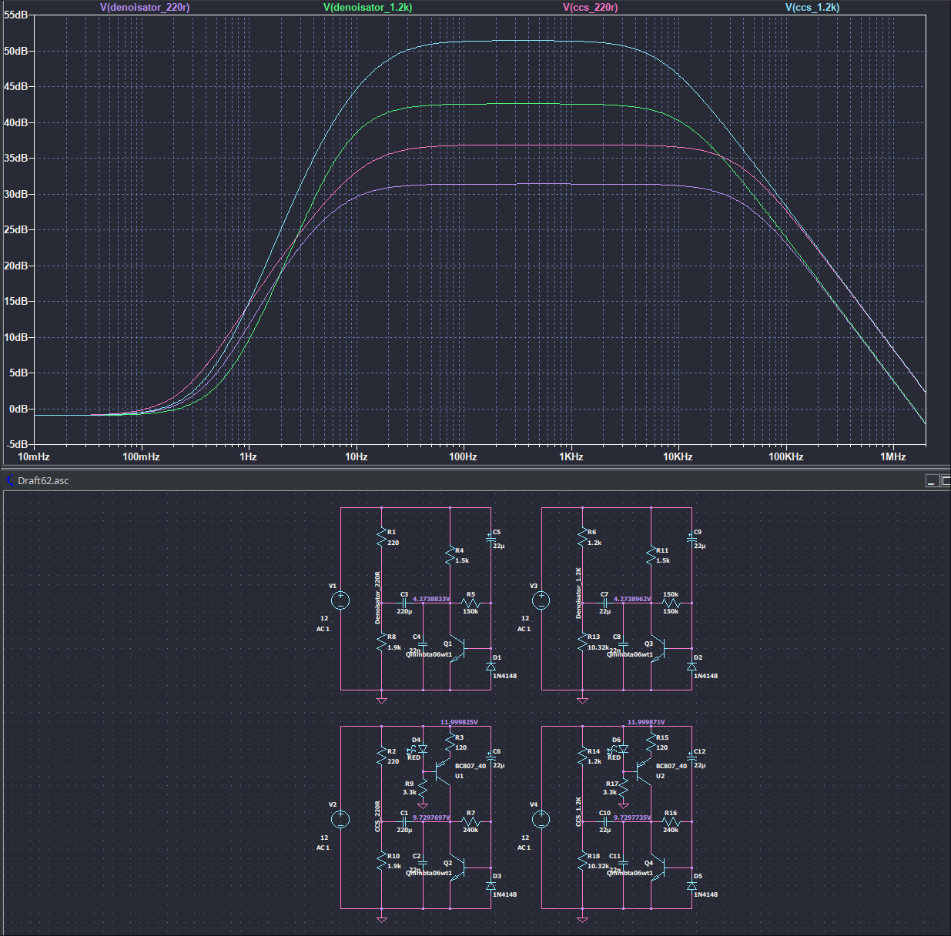The width and height of the screenshot is (951, 936).
Task: Click the 9.7297697V node voltage label
Action: point(431,817)
